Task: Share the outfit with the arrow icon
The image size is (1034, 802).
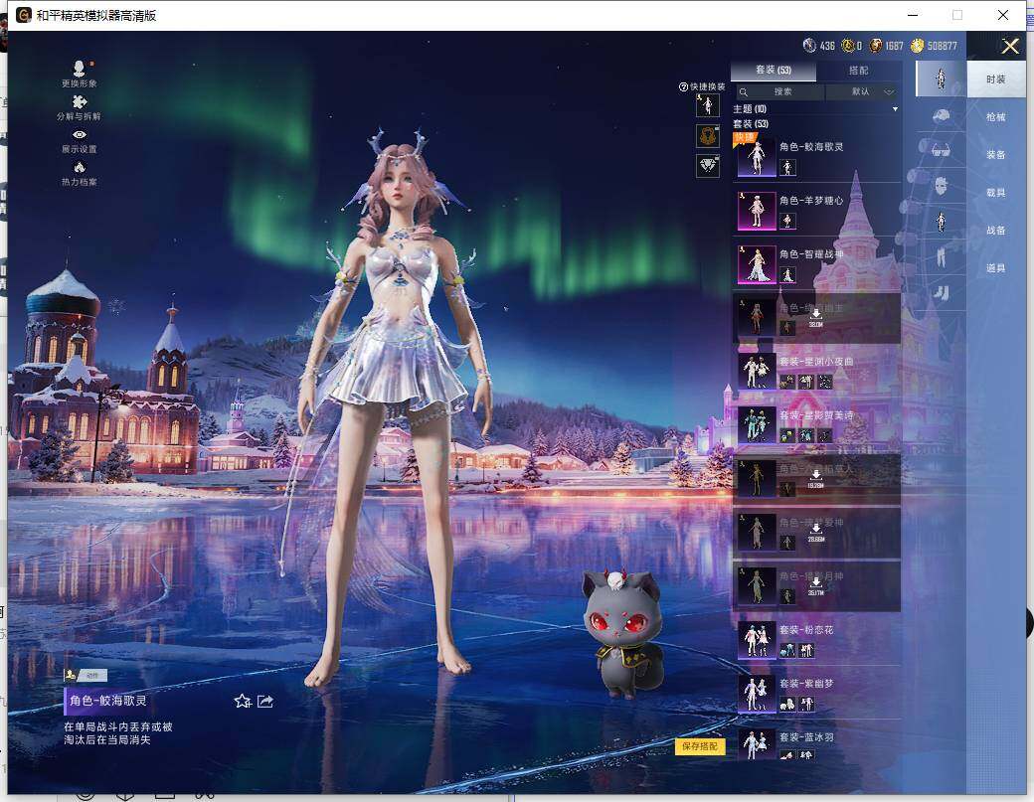Action: pyautogui.click(x=265, y=702)
